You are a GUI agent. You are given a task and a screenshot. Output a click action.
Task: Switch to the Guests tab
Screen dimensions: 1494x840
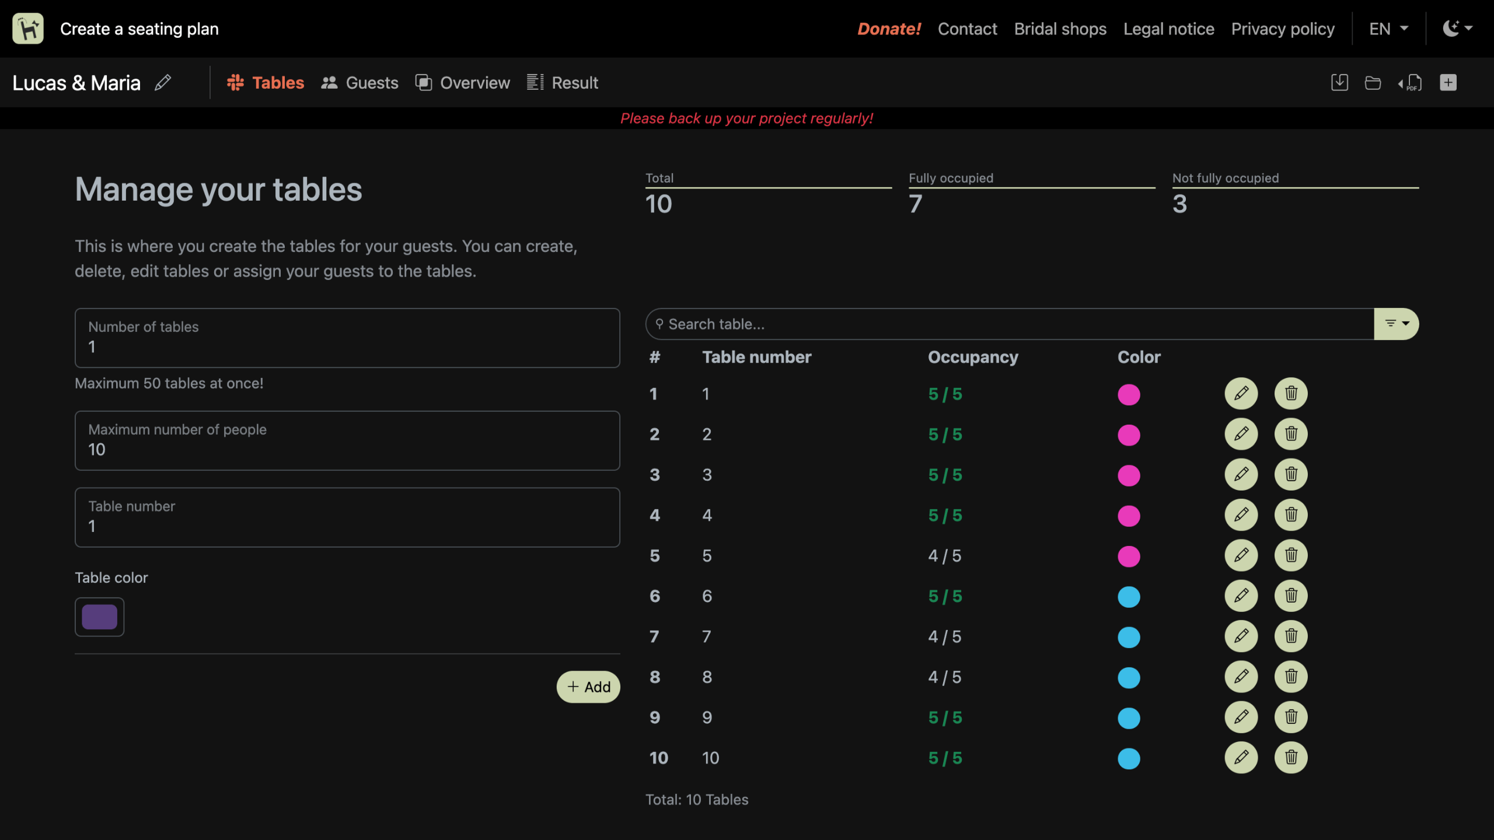pos(359,83)
